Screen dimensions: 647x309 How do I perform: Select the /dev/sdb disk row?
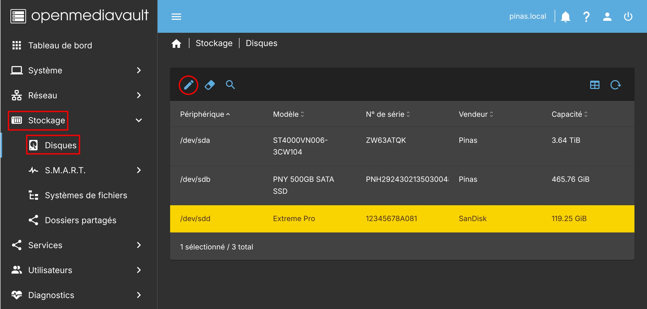pos(402,185)
